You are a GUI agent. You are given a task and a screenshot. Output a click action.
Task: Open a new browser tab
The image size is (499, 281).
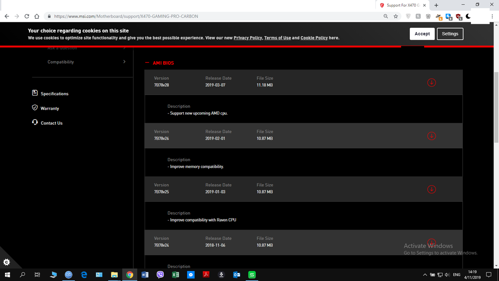click(436, 5)
